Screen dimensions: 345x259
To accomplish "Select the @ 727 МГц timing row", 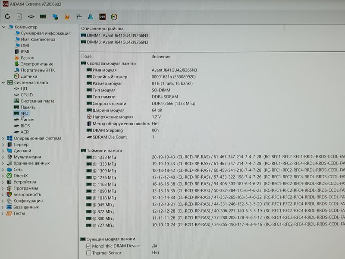I will click(x=216, y=225).
